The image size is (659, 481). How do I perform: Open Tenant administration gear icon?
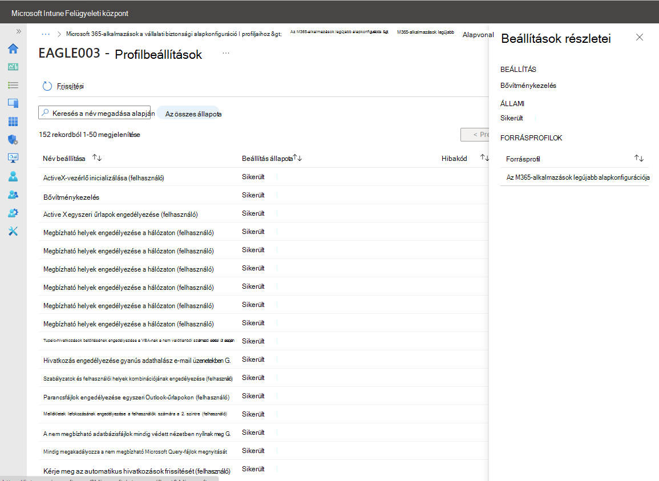click(x=13, y=213)
